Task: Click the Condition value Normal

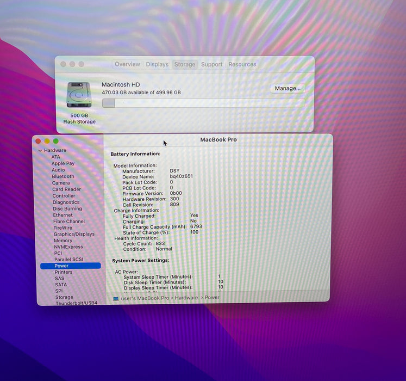Action: [x=164, y=249]
